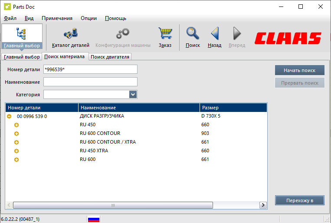Switch to the Главный выбор tab

(x=22, y=57)
